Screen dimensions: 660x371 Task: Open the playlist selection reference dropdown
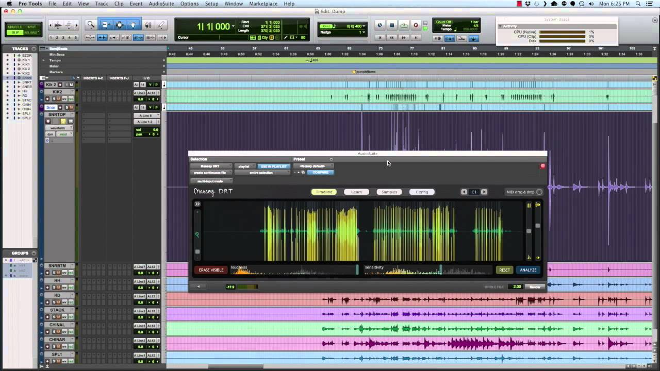click(245, 166)
